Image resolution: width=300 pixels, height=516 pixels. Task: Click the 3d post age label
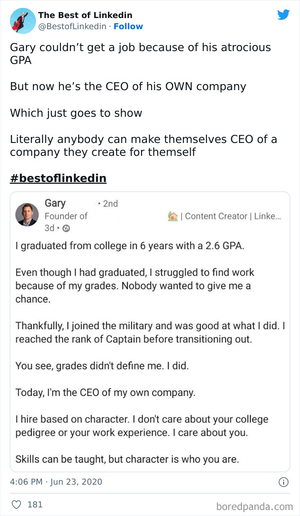click(x=49, y=228)
